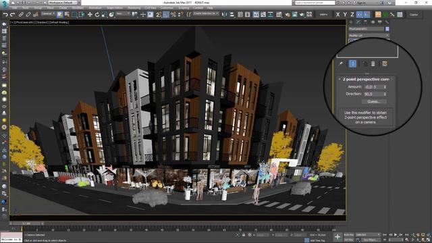Click the Redo arrow icon
This screenshot has height=243, width=432.
[13, 14]
